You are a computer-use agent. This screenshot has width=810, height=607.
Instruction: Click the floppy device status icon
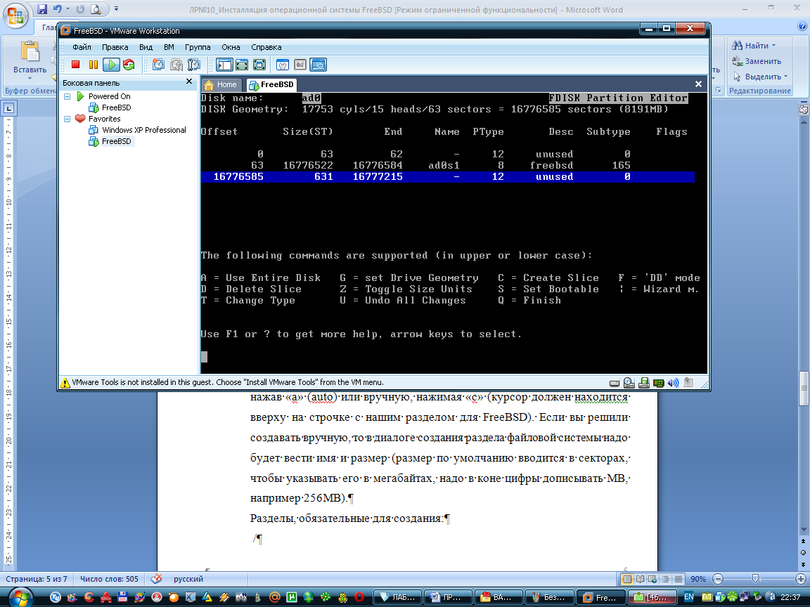tap(643, 383)
